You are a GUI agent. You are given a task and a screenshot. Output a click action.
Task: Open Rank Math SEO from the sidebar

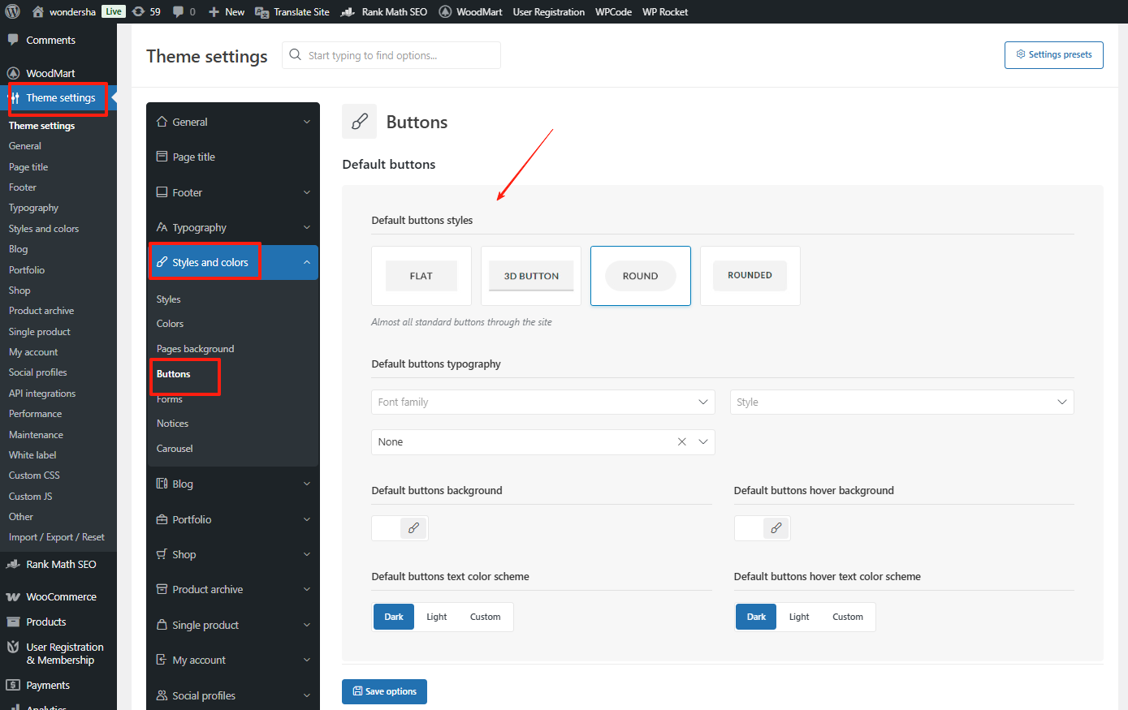(x=58, y=564)
